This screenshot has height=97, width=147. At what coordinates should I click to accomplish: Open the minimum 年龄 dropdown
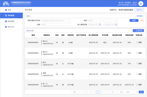pyautogui.click(x=95, y=20)
